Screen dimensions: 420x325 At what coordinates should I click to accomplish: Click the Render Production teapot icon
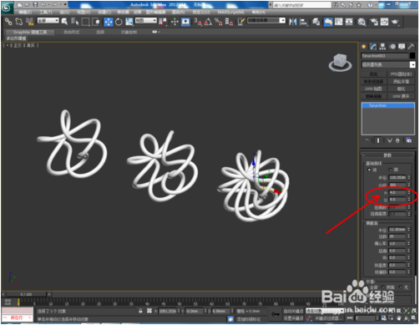click(395, 22)
